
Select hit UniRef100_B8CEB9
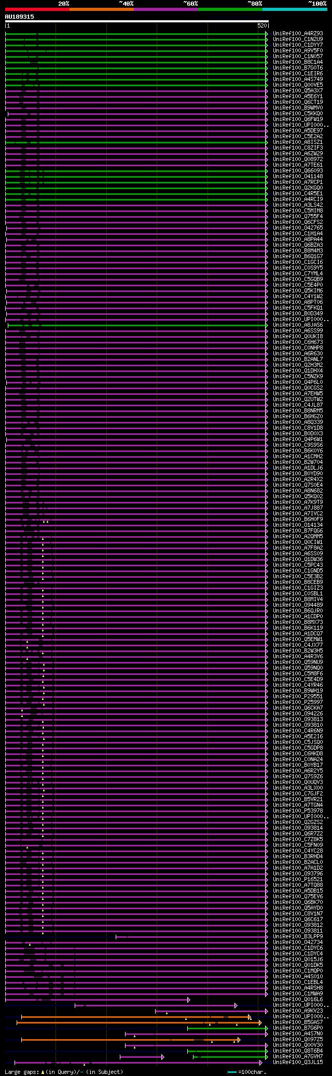point(298,582)
